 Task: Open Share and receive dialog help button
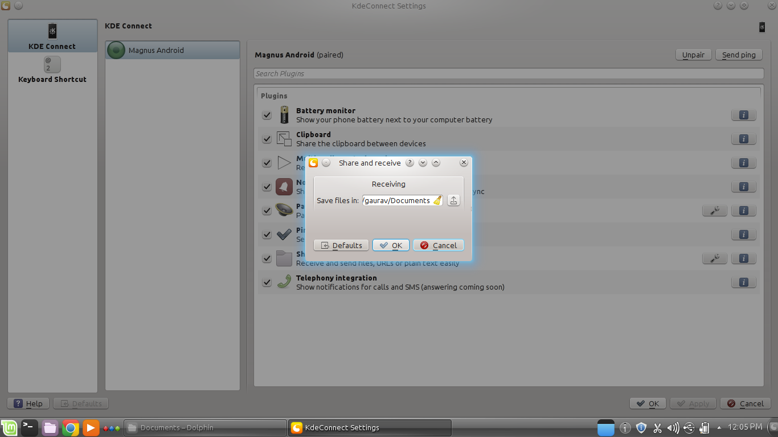click(410, 163)
